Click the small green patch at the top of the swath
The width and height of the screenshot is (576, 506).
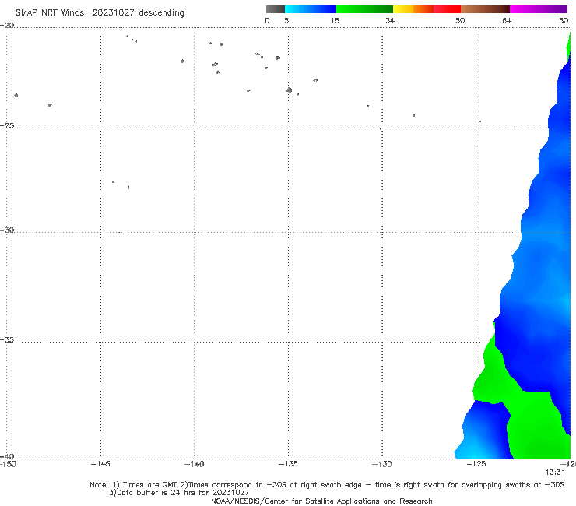pos(568,47)
